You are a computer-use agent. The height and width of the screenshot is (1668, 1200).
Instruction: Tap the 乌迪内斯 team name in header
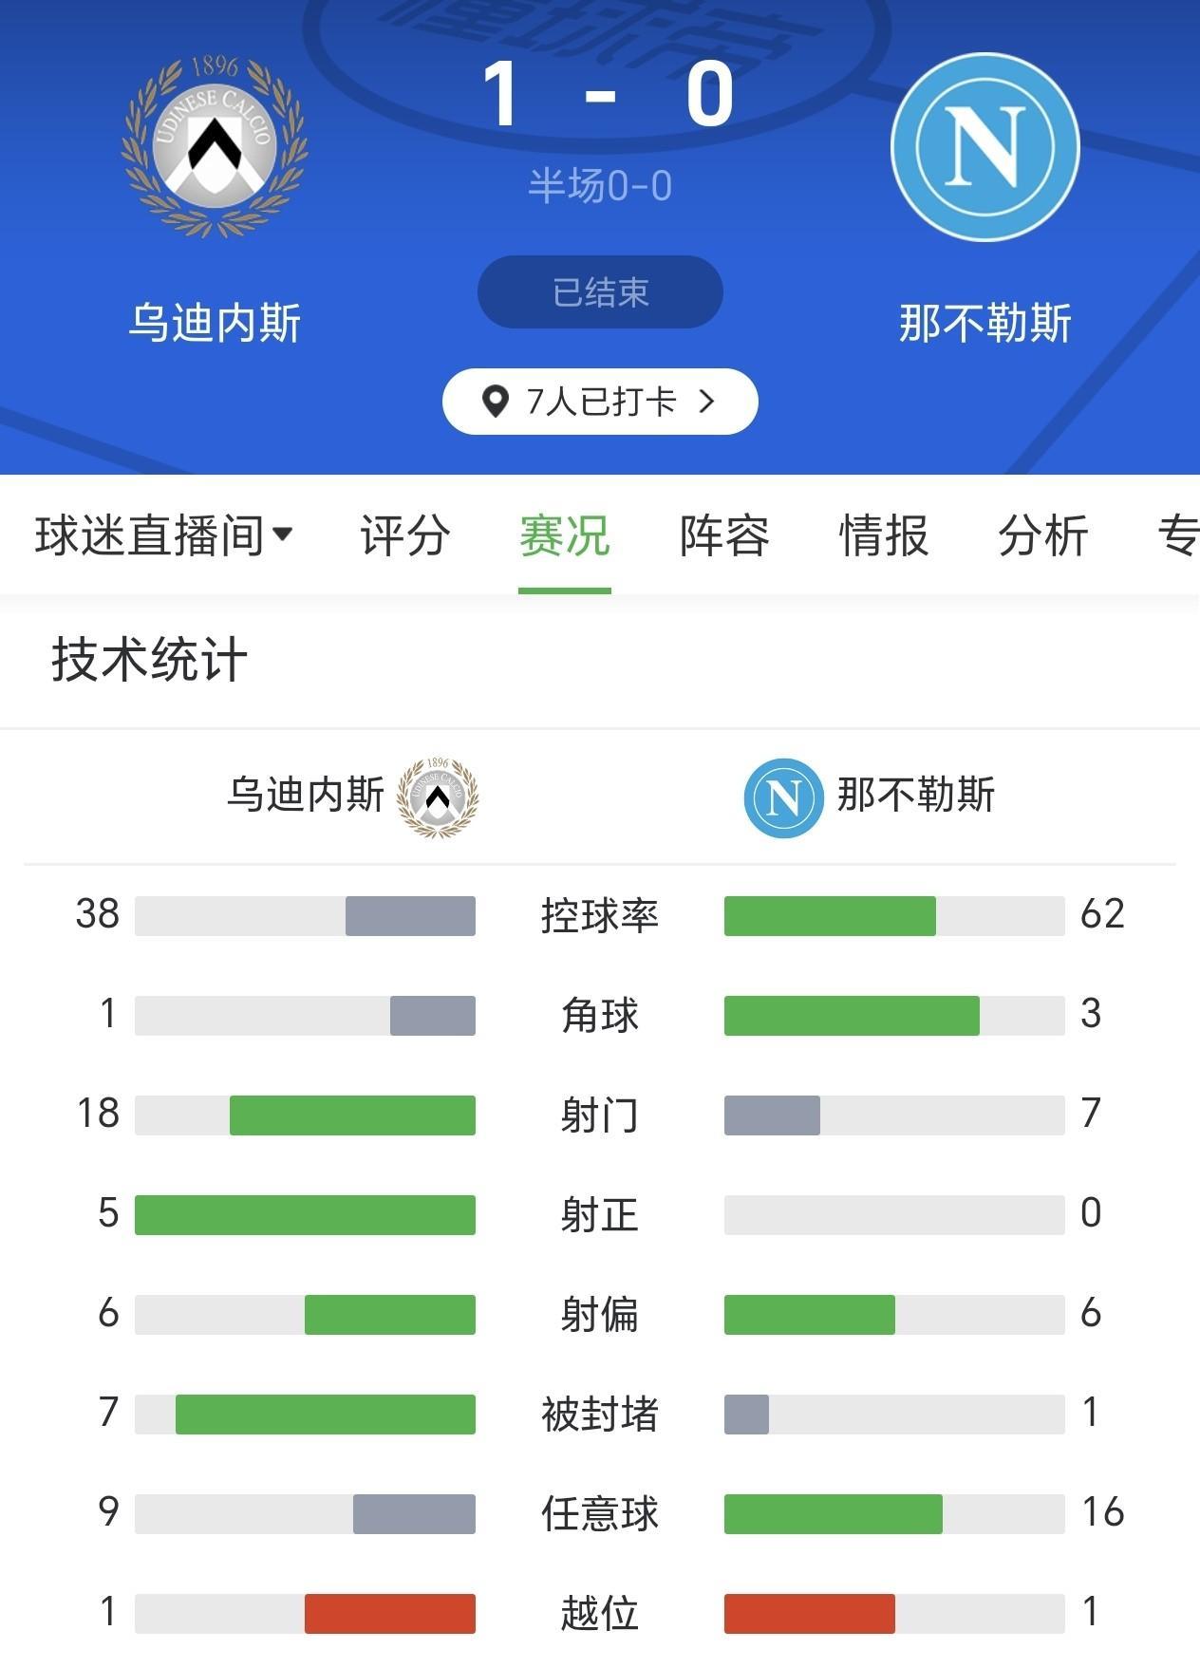click(x=216, y=324)
